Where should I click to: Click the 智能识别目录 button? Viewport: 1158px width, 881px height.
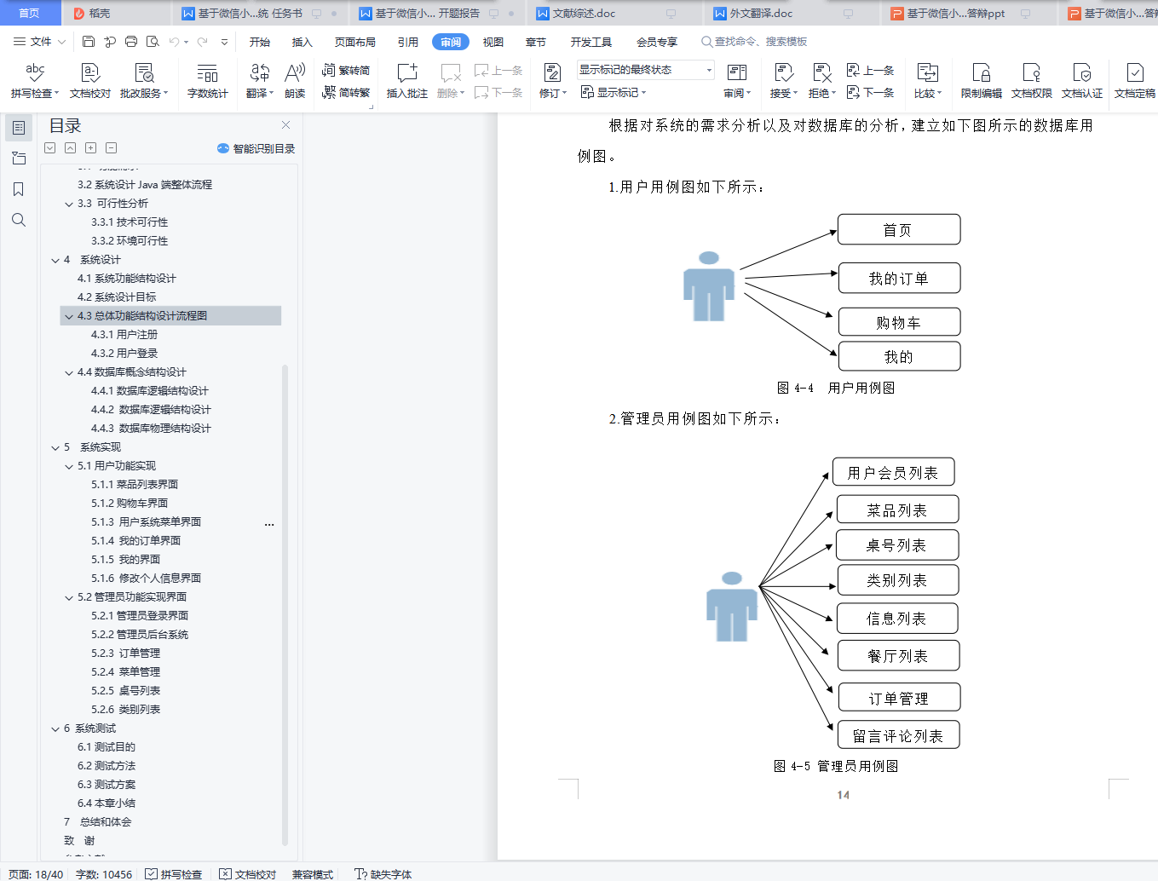[256, 148]
